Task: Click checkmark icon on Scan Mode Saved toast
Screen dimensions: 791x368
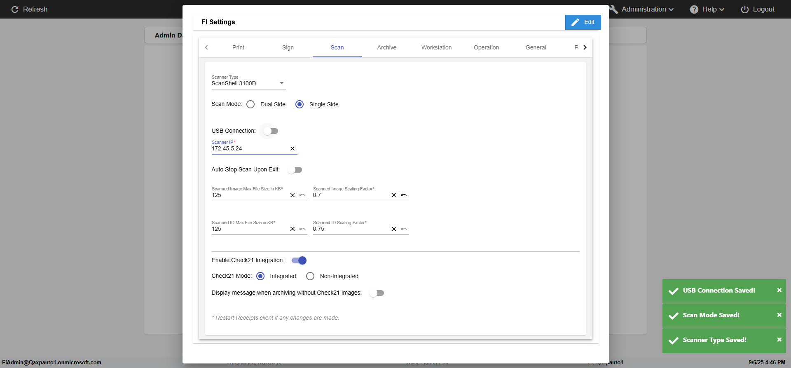Action: point(674,316)
